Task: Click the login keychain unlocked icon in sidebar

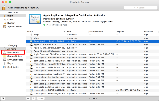Action: 5,16
